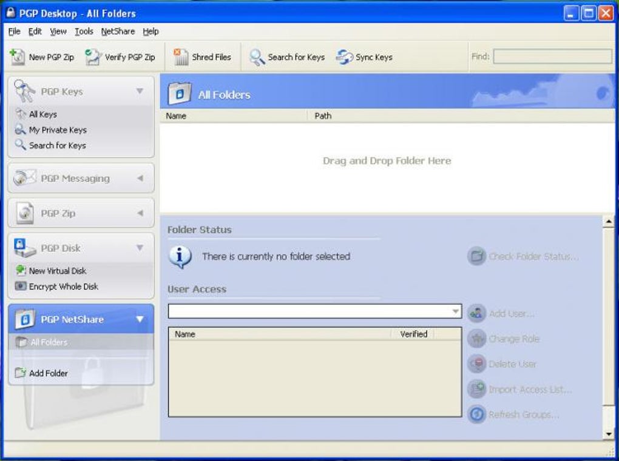Open the NetShare menu
The image size is (619, 461).
point(118,32)
